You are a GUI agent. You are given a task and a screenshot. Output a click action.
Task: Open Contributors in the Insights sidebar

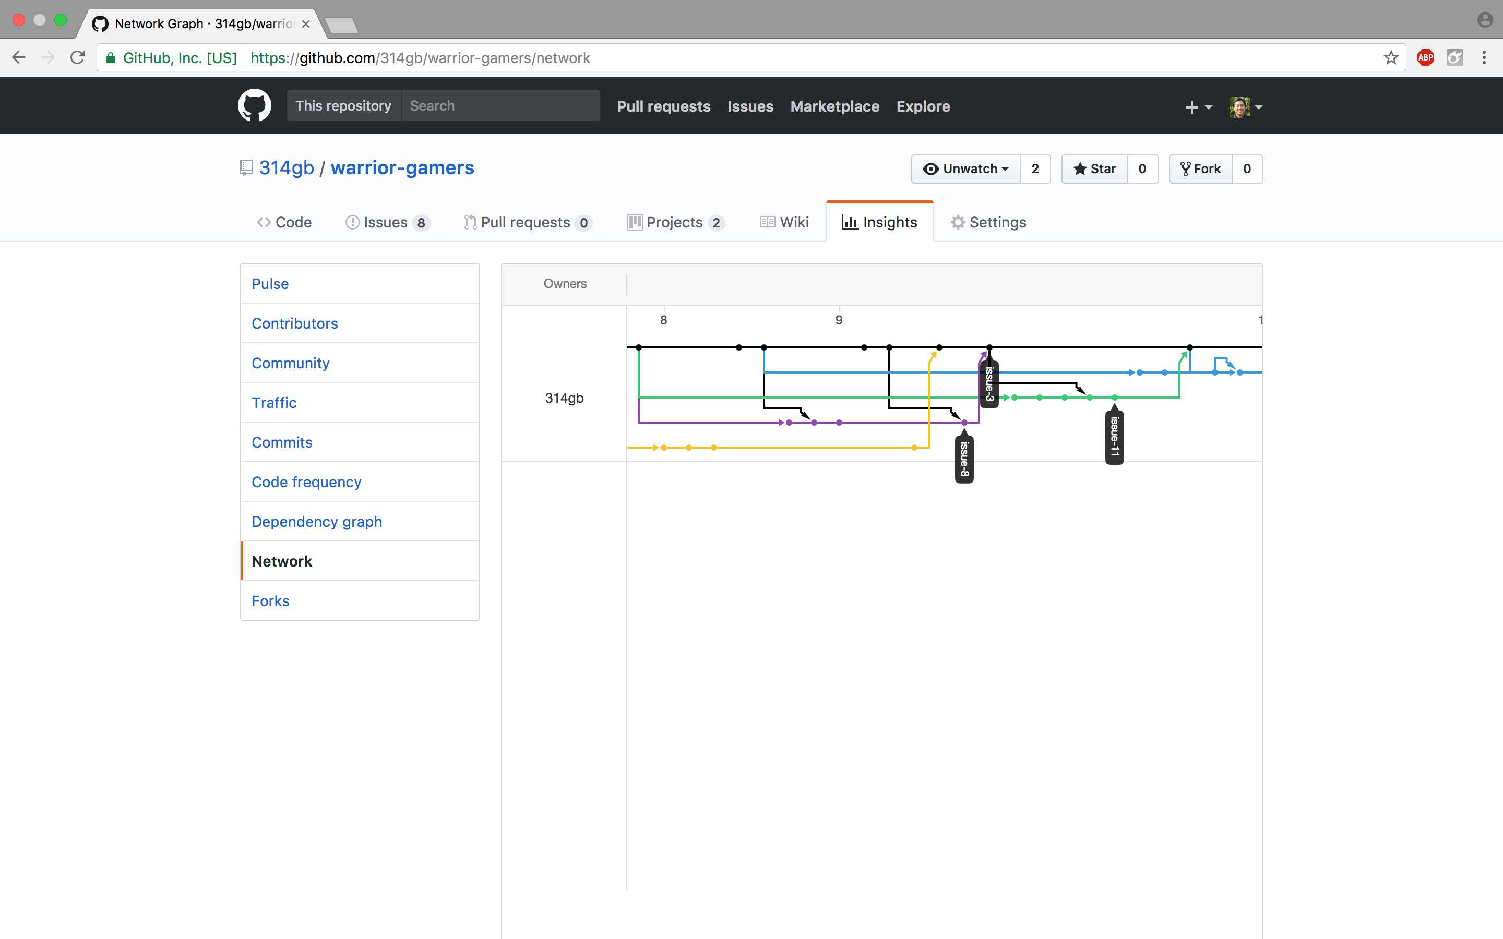pyautogui.click(x=360, y=323)
